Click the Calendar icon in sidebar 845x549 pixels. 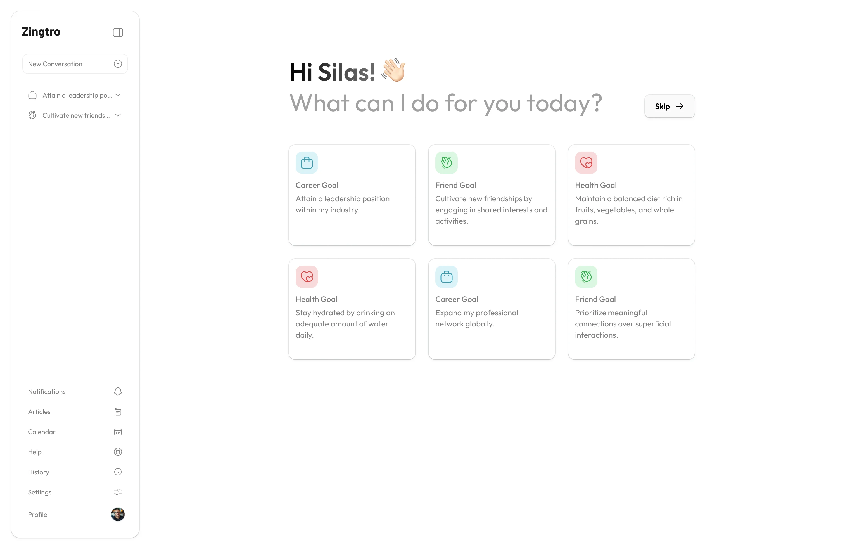tap(118, 432)
